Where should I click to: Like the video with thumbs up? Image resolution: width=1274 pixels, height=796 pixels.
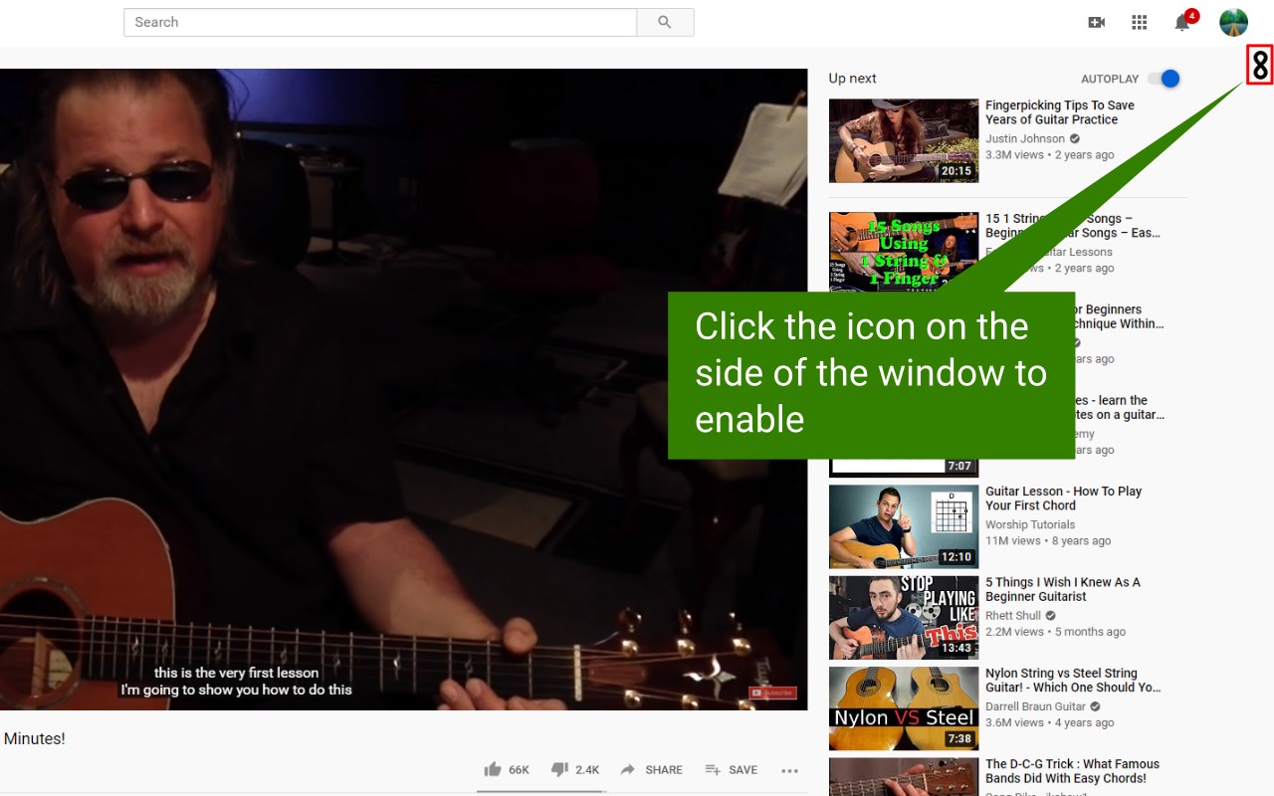click(x=507, y=769)
